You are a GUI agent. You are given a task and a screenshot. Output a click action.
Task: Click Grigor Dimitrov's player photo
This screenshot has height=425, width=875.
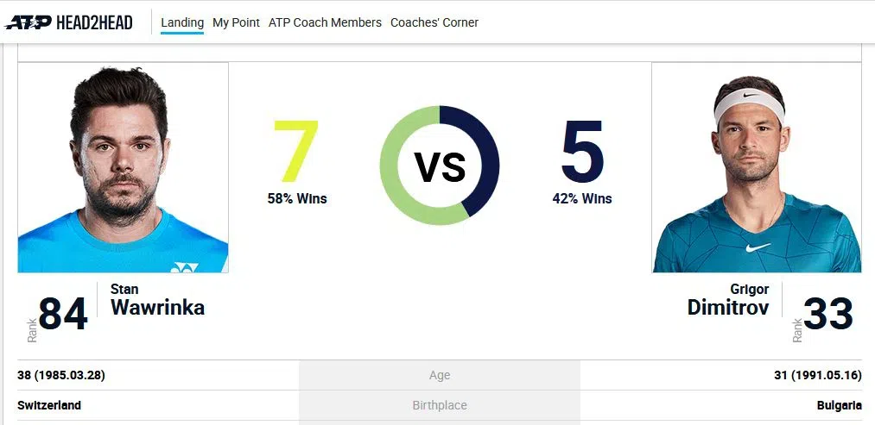[757, 167]
